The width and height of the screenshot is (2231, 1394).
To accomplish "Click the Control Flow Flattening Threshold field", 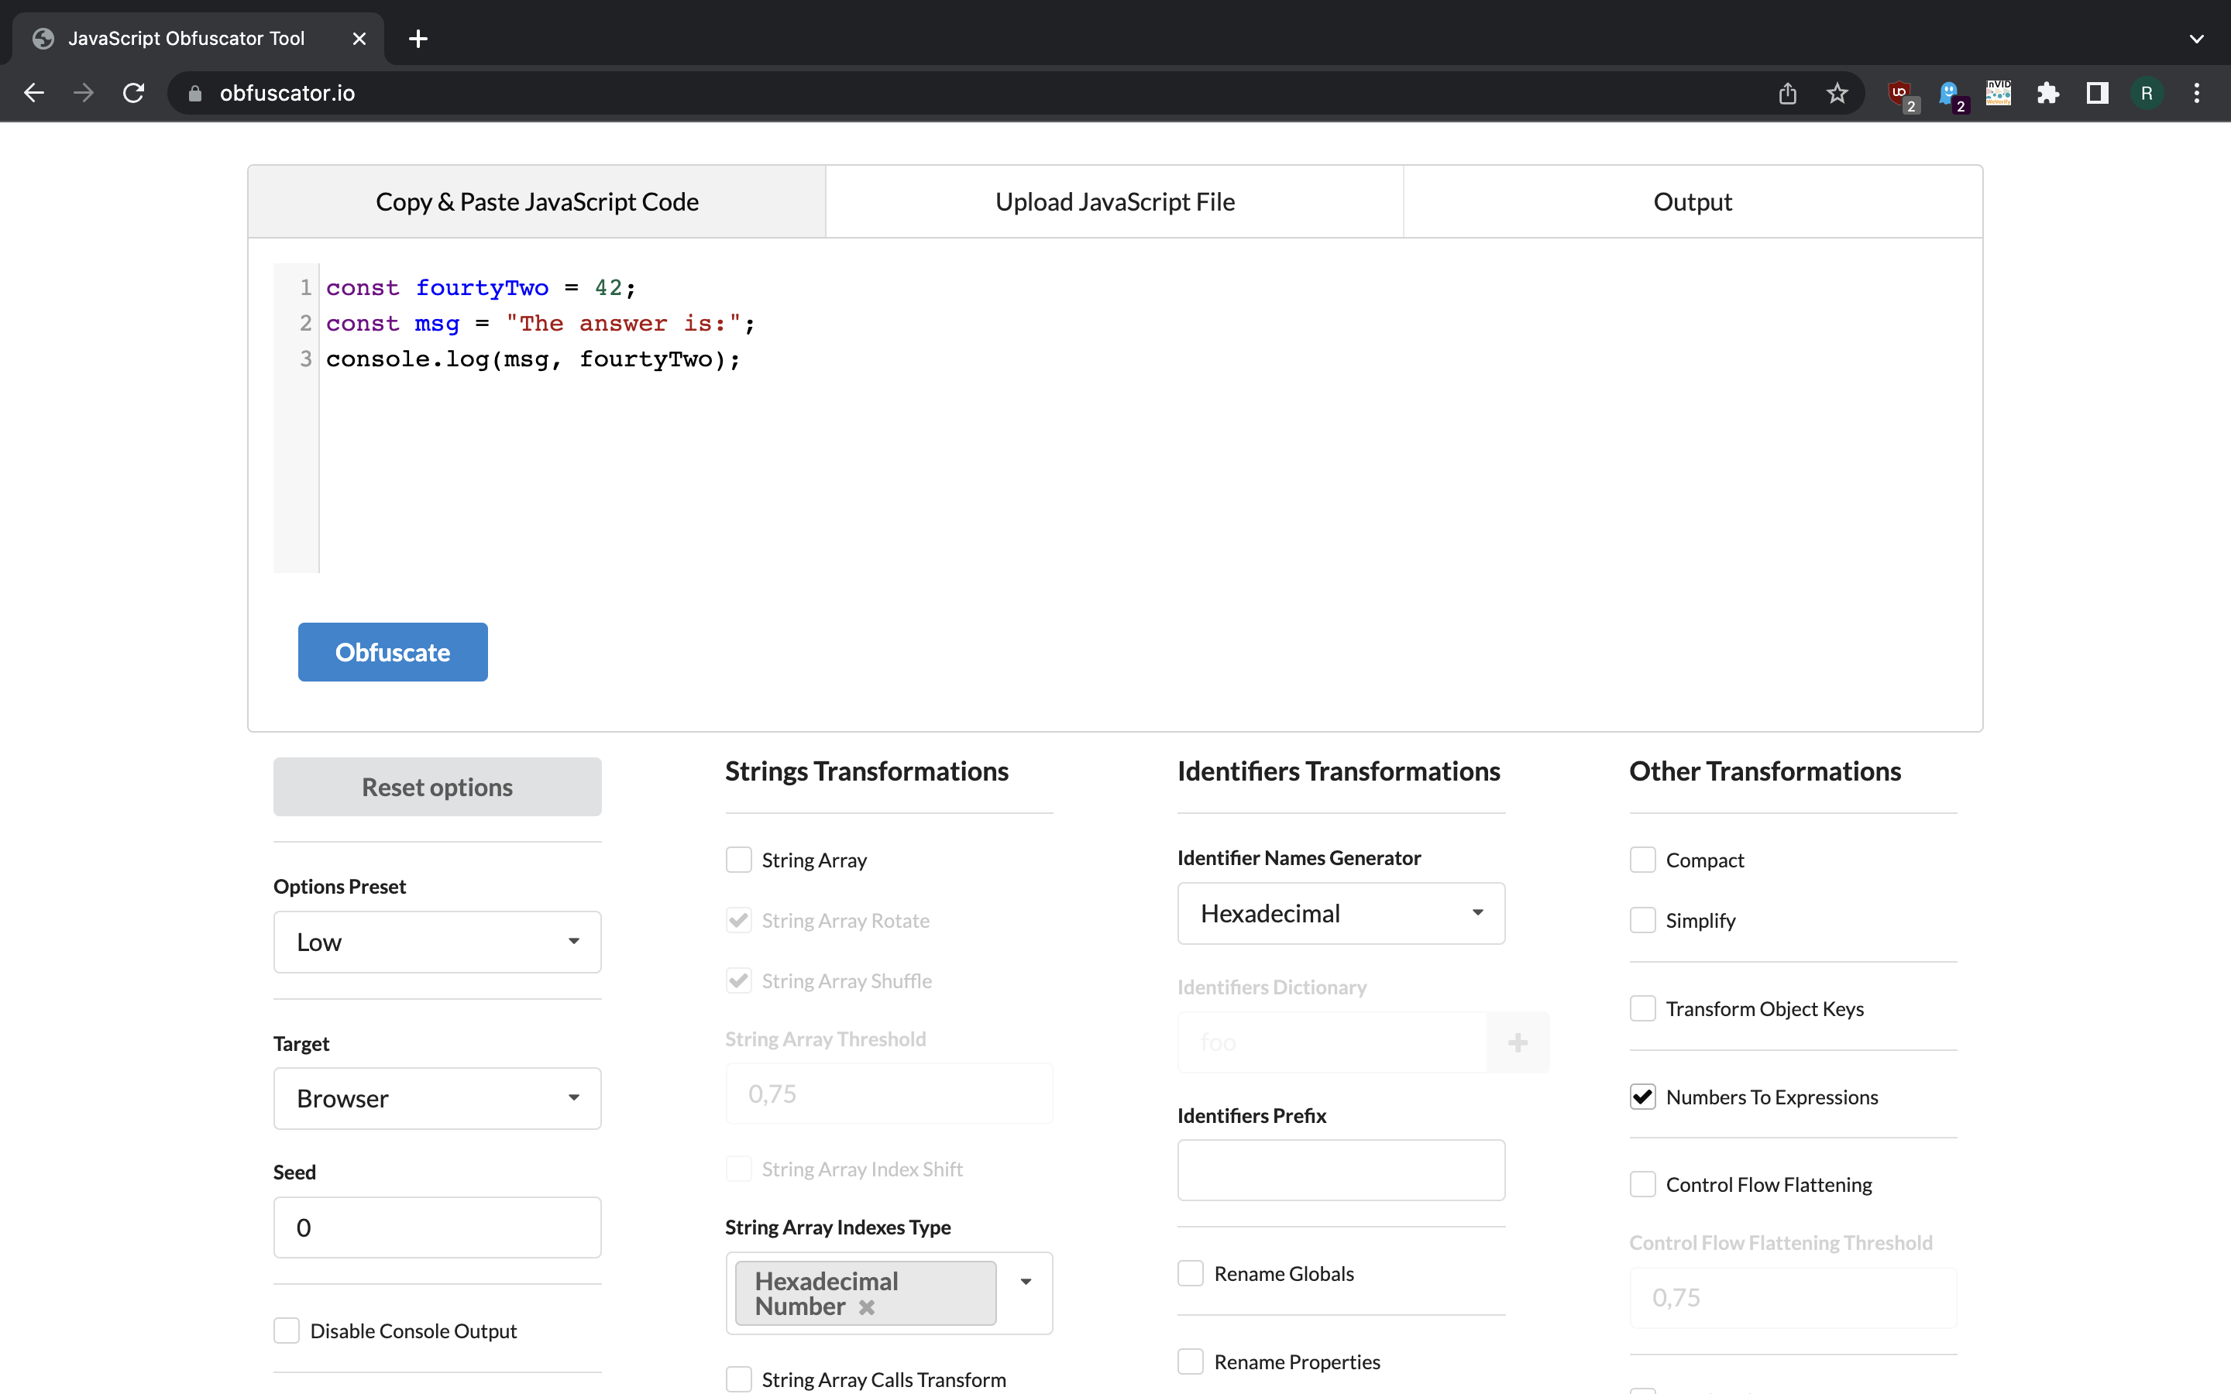I will (1793, 1298).
